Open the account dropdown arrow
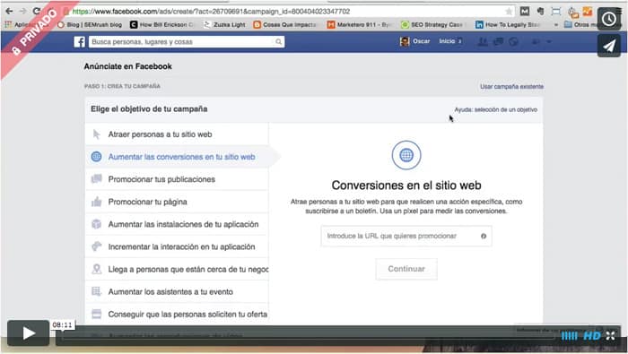 (x=549, y=41)
